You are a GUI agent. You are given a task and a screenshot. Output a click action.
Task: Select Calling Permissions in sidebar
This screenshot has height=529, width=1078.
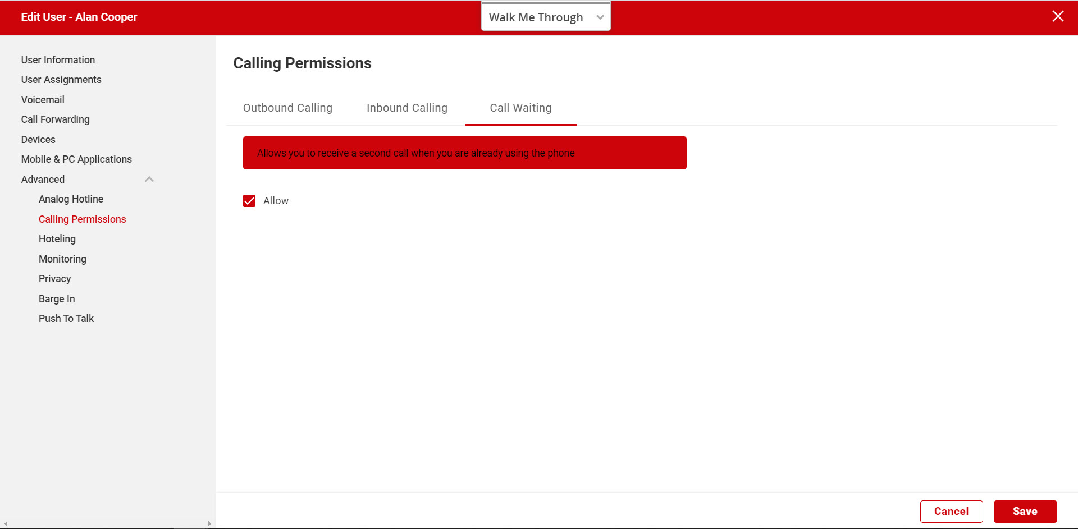(x=82, y=219)
